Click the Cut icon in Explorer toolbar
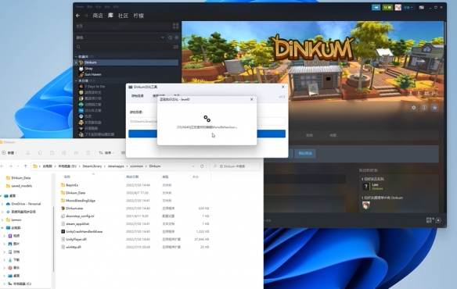457x289 pixels. (x=28, y=152)
